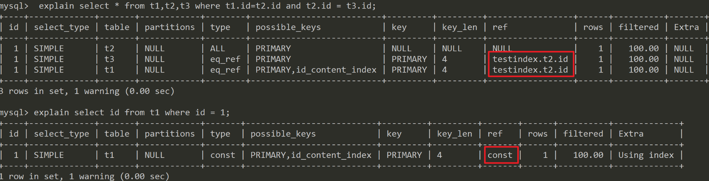Click 'filtered' header in the first table

638,27
